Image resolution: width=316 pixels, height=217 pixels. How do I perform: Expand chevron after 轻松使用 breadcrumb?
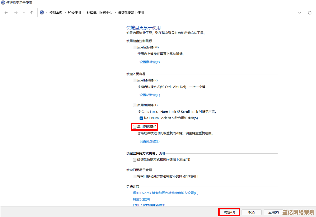coord(84,13)
